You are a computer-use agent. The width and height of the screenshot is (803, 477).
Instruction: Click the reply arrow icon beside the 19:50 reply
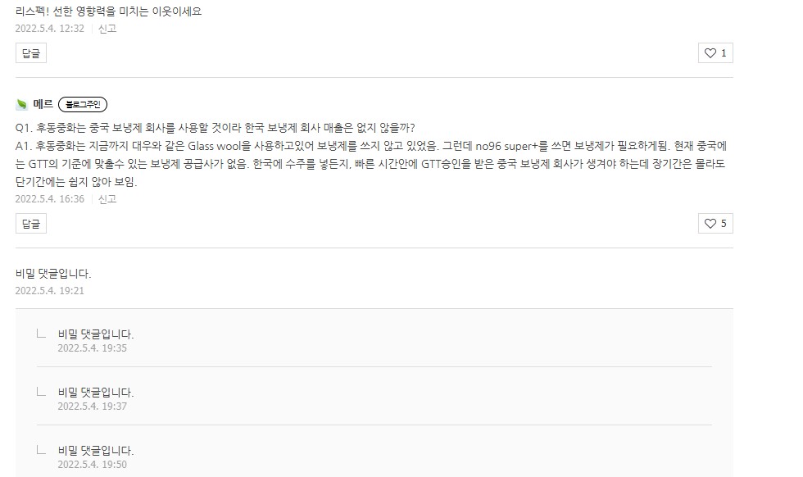(40, 450)
